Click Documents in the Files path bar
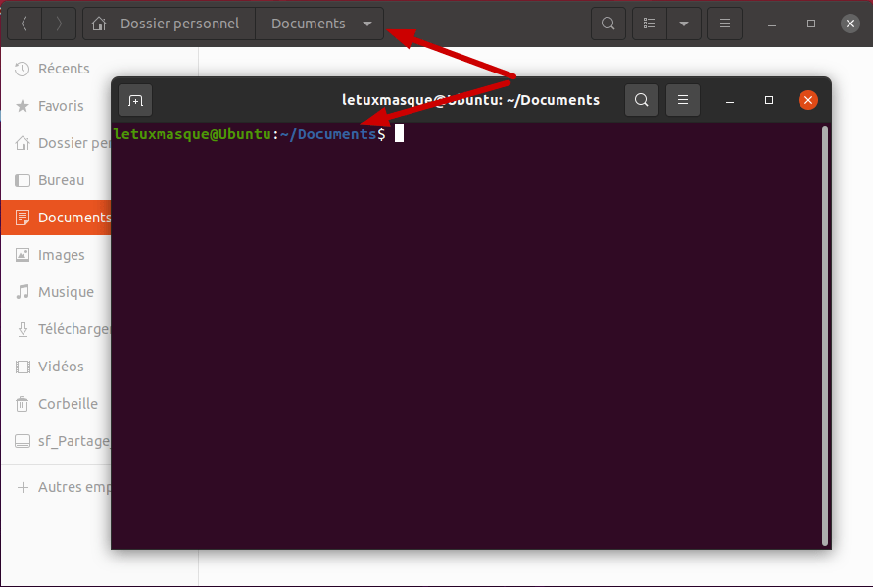Screen dimensions: 873x587 click(x=308, y=24)
